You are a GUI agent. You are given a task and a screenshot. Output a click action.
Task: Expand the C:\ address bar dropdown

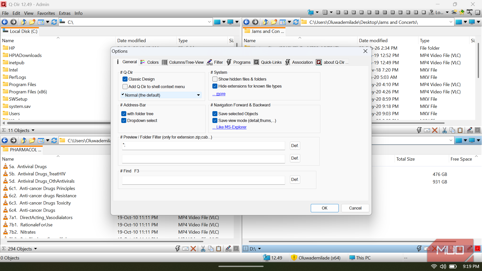point(209,22)
